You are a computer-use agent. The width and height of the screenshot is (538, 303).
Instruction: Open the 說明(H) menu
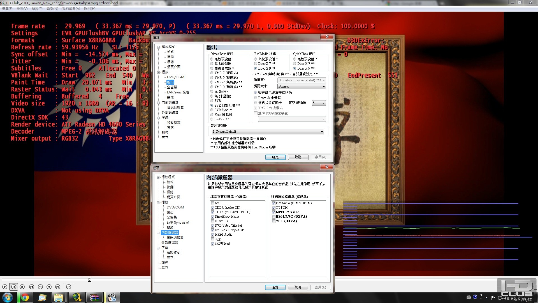(x=90, y=9)
